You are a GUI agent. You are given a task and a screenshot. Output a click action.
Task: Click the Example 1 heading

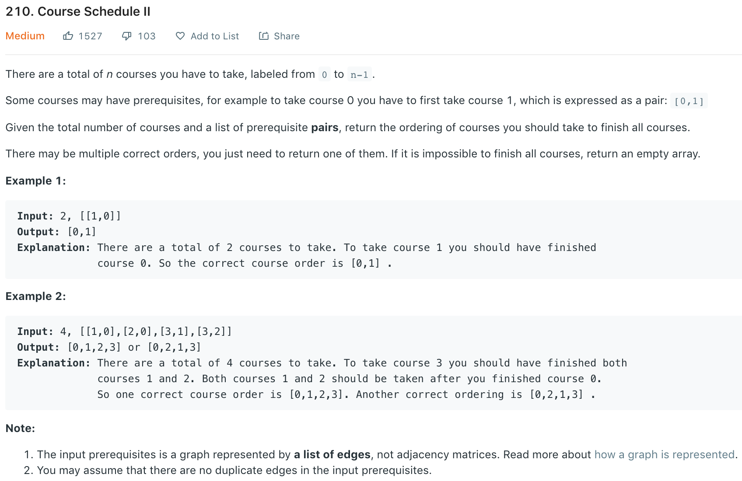36,181
